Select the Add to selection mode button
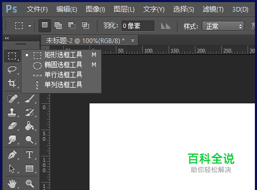This screenshot has width=257, height=190. pyautogui.click(x=58, y=26)
